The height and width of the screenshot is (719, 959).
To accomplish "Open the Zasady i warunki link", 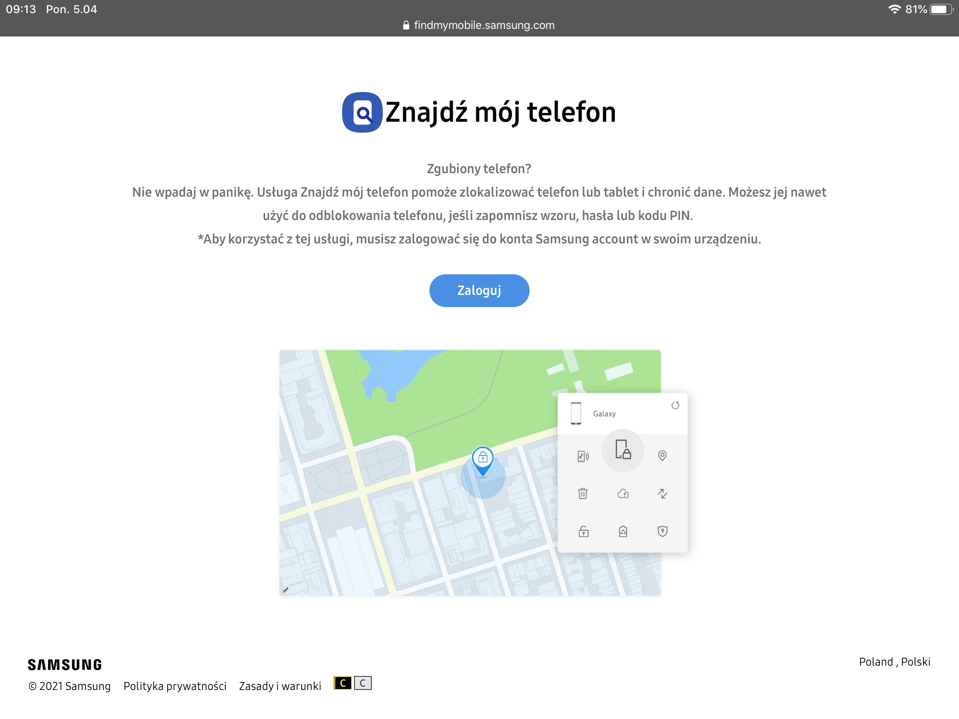I will [280, 686].
